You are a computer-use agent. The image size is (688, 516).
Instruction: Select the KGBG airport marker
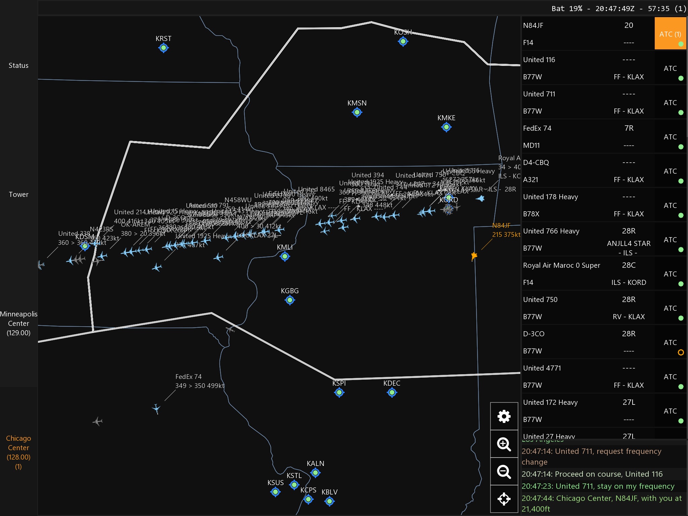[290, 300]
